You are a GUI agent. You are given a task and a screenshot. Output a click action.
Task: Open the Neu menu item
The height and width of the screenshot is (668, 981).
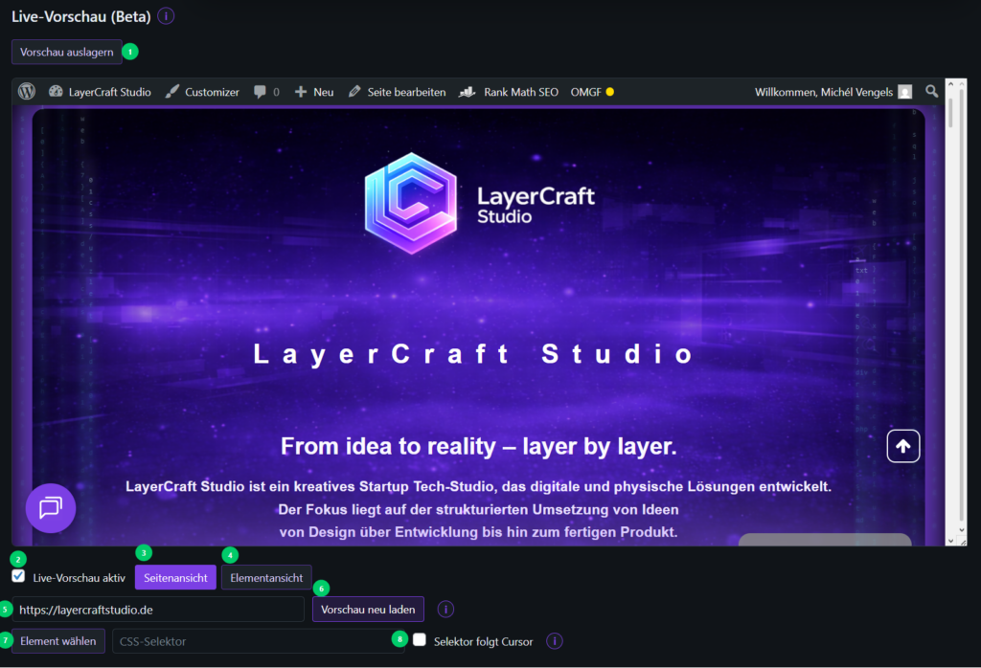pos(314,92)
